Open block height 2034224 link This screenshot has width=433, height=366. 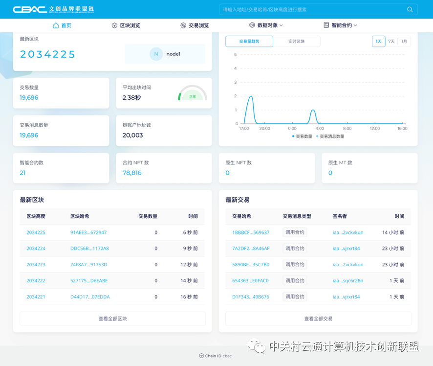coord(36,249)
